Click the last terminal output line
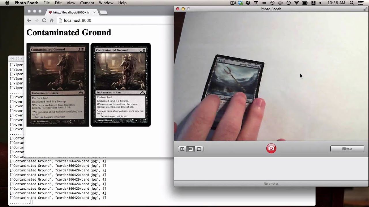Image resolution: width=369 pixels, height=207 pixels. pyautogui.click(x=21, y=202)
